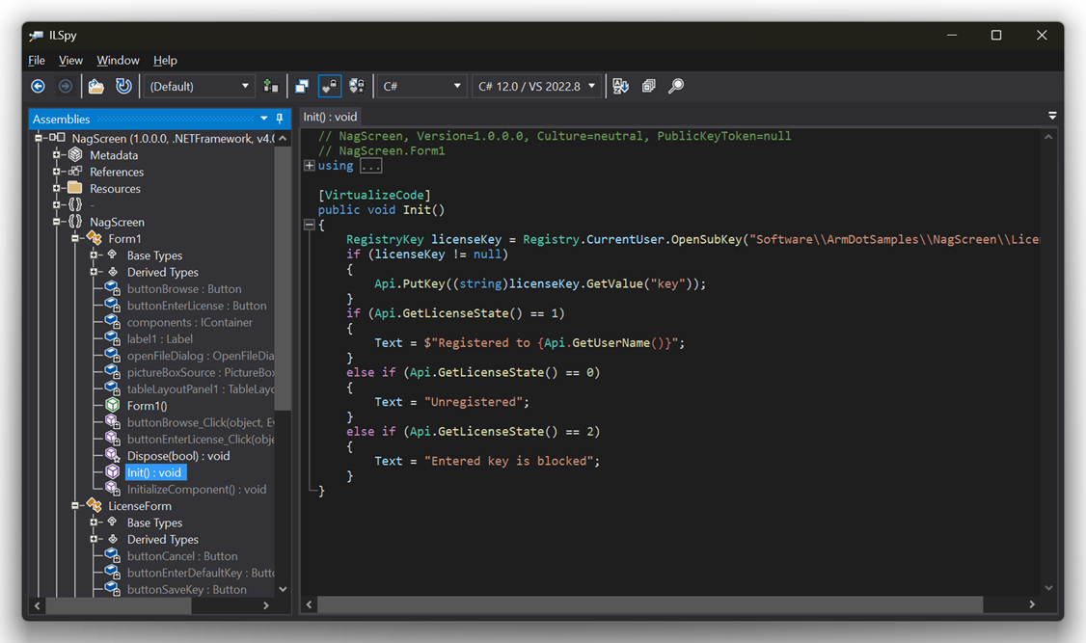Open the C# 12.0 / VS 2022.8 version dropdown
This screenshot has width=1086, height=643.
coord(536,86)
